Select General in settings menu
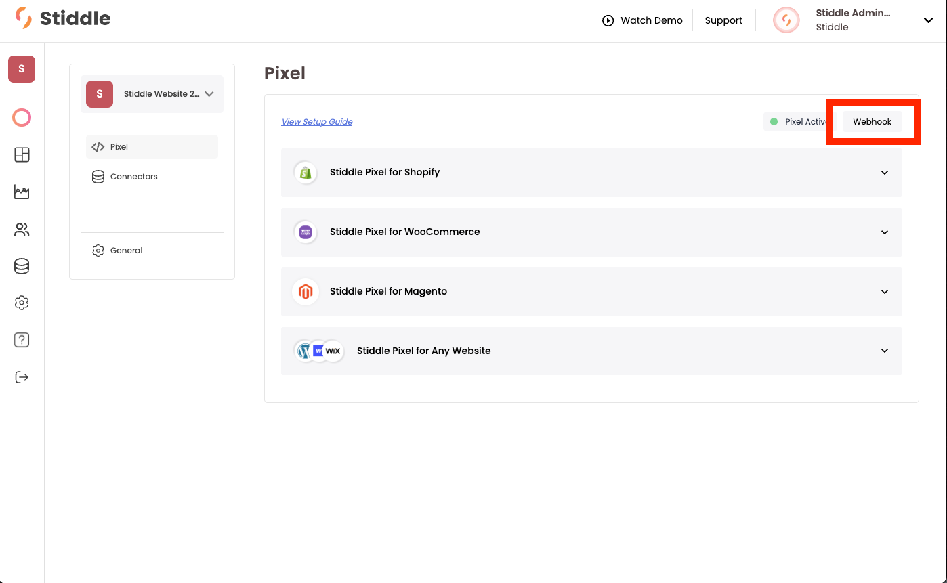 click(152, 251)
